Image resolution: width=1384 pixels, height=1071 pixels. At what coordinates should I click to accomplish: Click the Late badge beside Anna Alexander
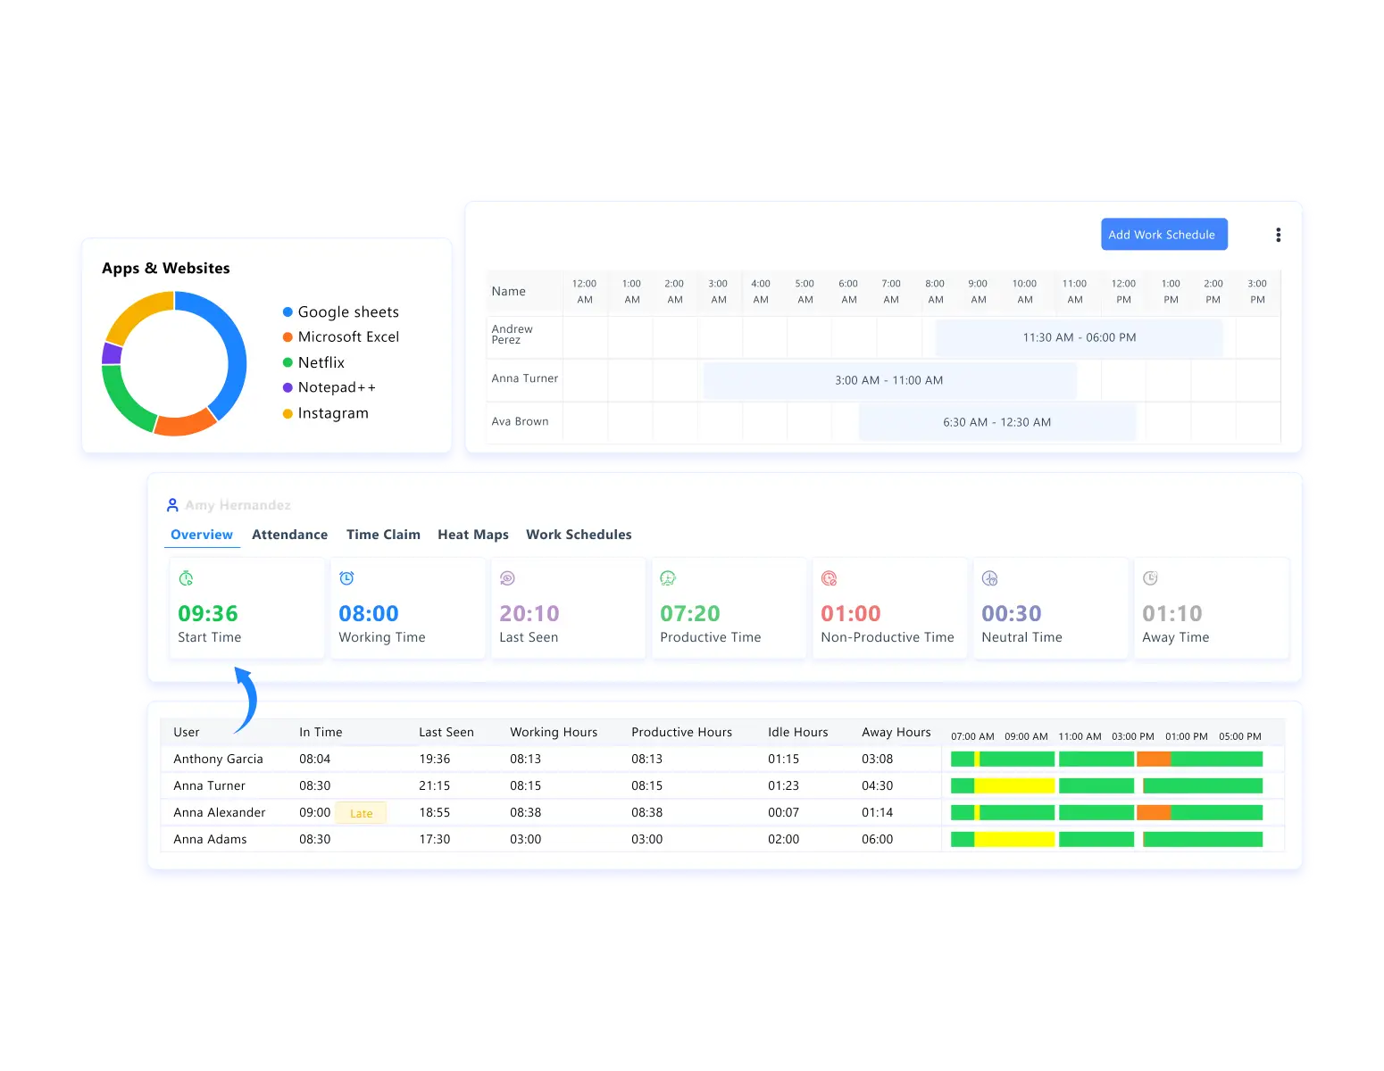361,812
